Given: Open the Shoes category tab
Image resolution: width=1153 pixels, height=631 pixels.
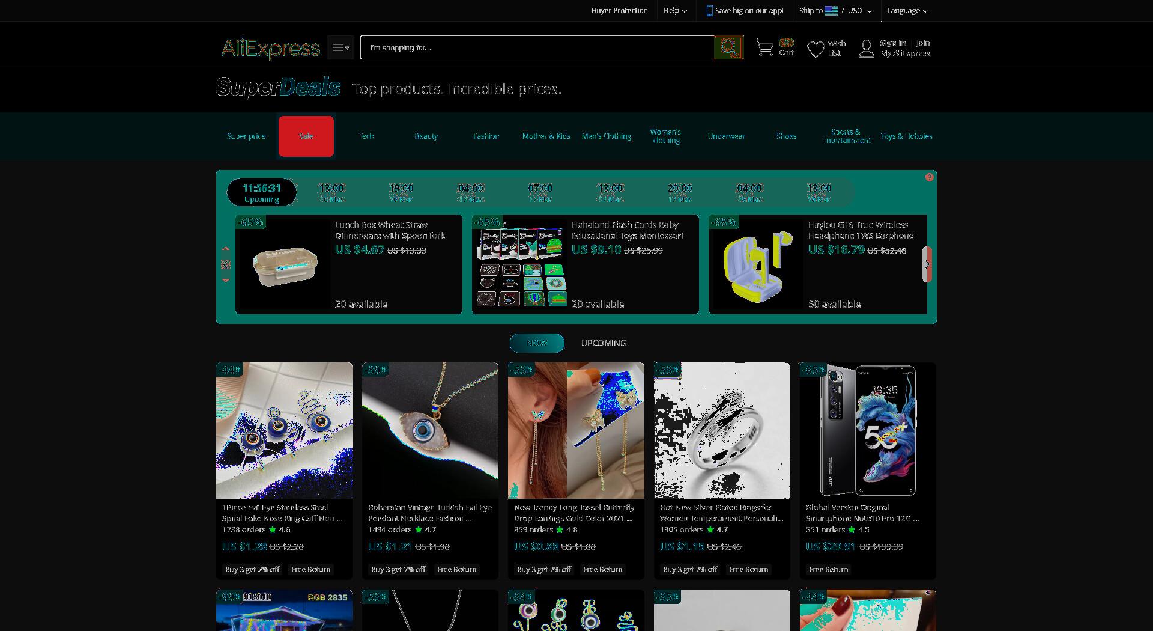Looking at the screenshot, I should pos(786,136).
